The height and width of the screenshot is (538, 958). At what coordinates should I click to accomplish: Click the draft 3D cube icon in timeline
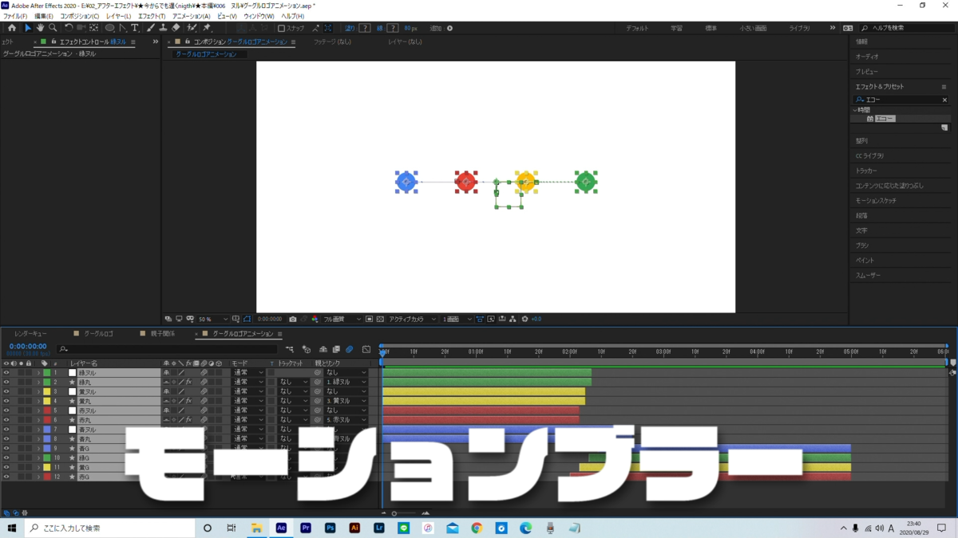pyautogui.click(x=306, y=349)
